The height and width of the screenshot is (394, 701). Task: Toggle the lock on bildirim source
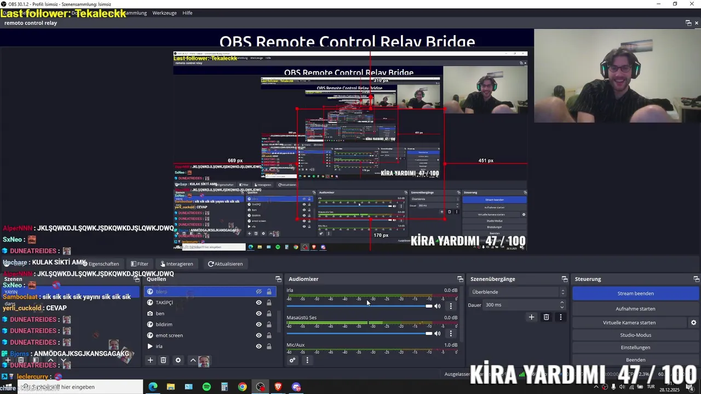(x=269, y=325)
